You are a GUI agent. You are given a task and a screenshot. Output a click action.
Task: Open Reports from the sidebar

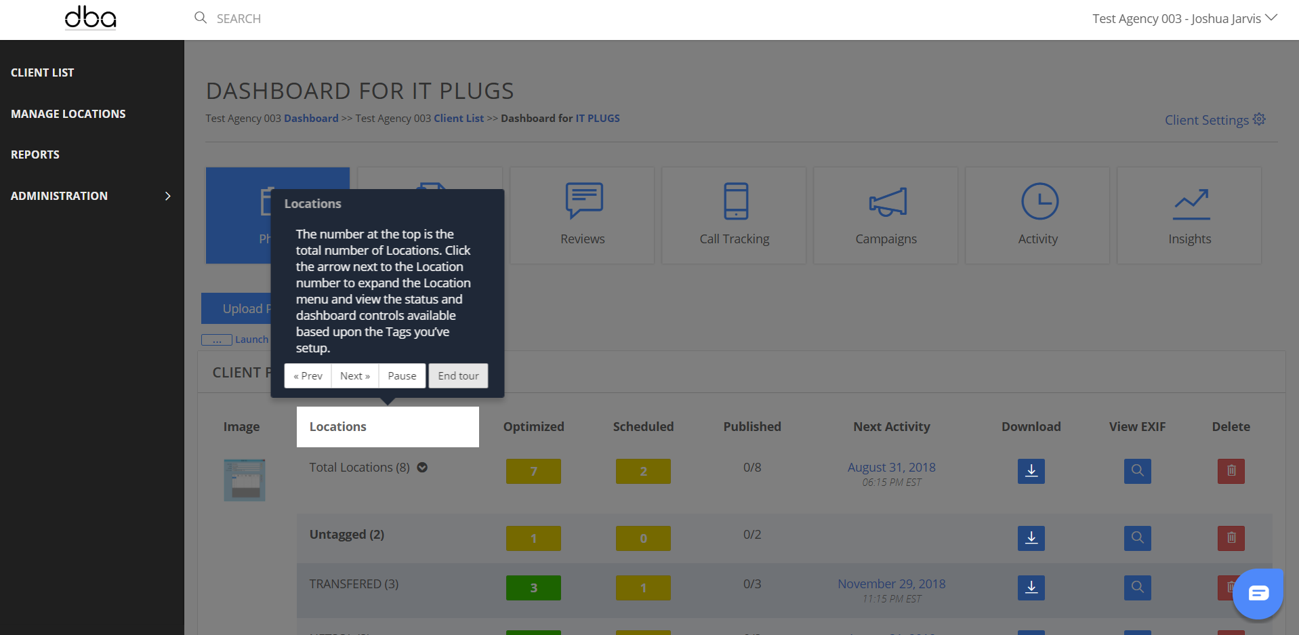point(35,155)
